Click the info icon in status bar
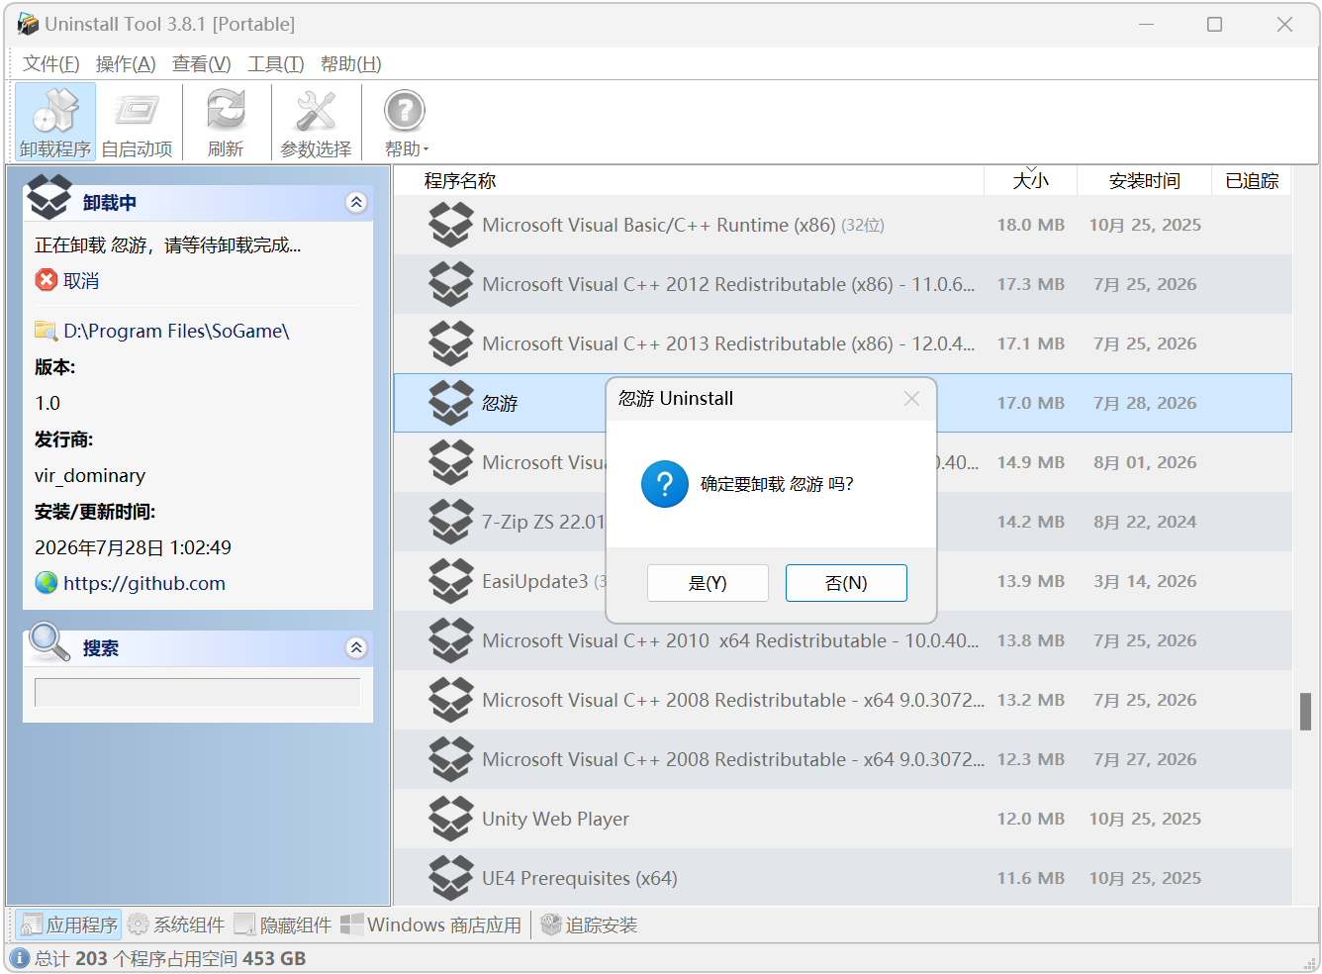This screenshot has height=974, width=1322. click(19, 958)
